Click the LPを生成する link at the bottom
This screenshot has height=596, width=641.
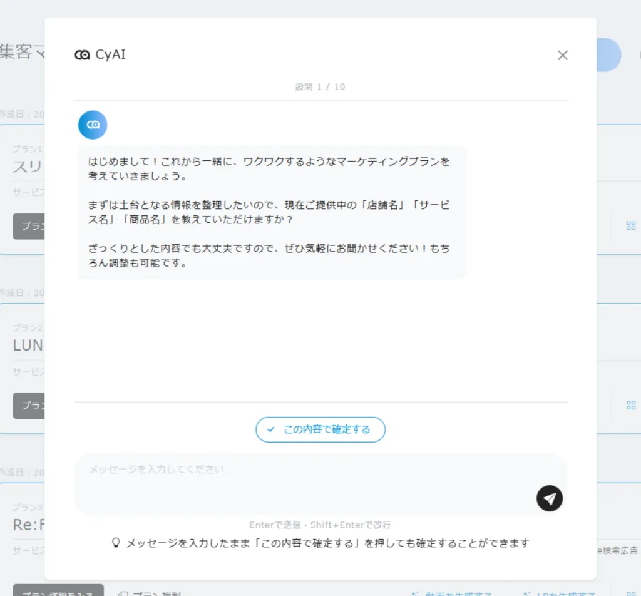click(560, 592)
